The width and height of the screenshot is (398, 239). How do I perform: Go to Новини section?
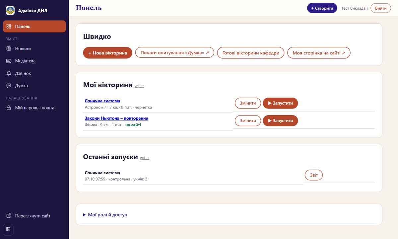[34, 49]
